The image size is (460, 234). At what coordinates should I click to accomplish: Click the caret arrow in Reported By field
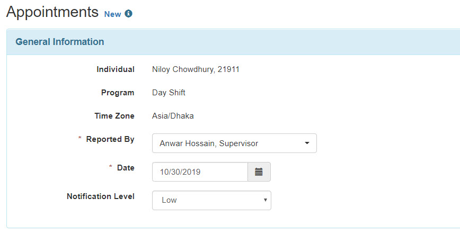(307, 143)
